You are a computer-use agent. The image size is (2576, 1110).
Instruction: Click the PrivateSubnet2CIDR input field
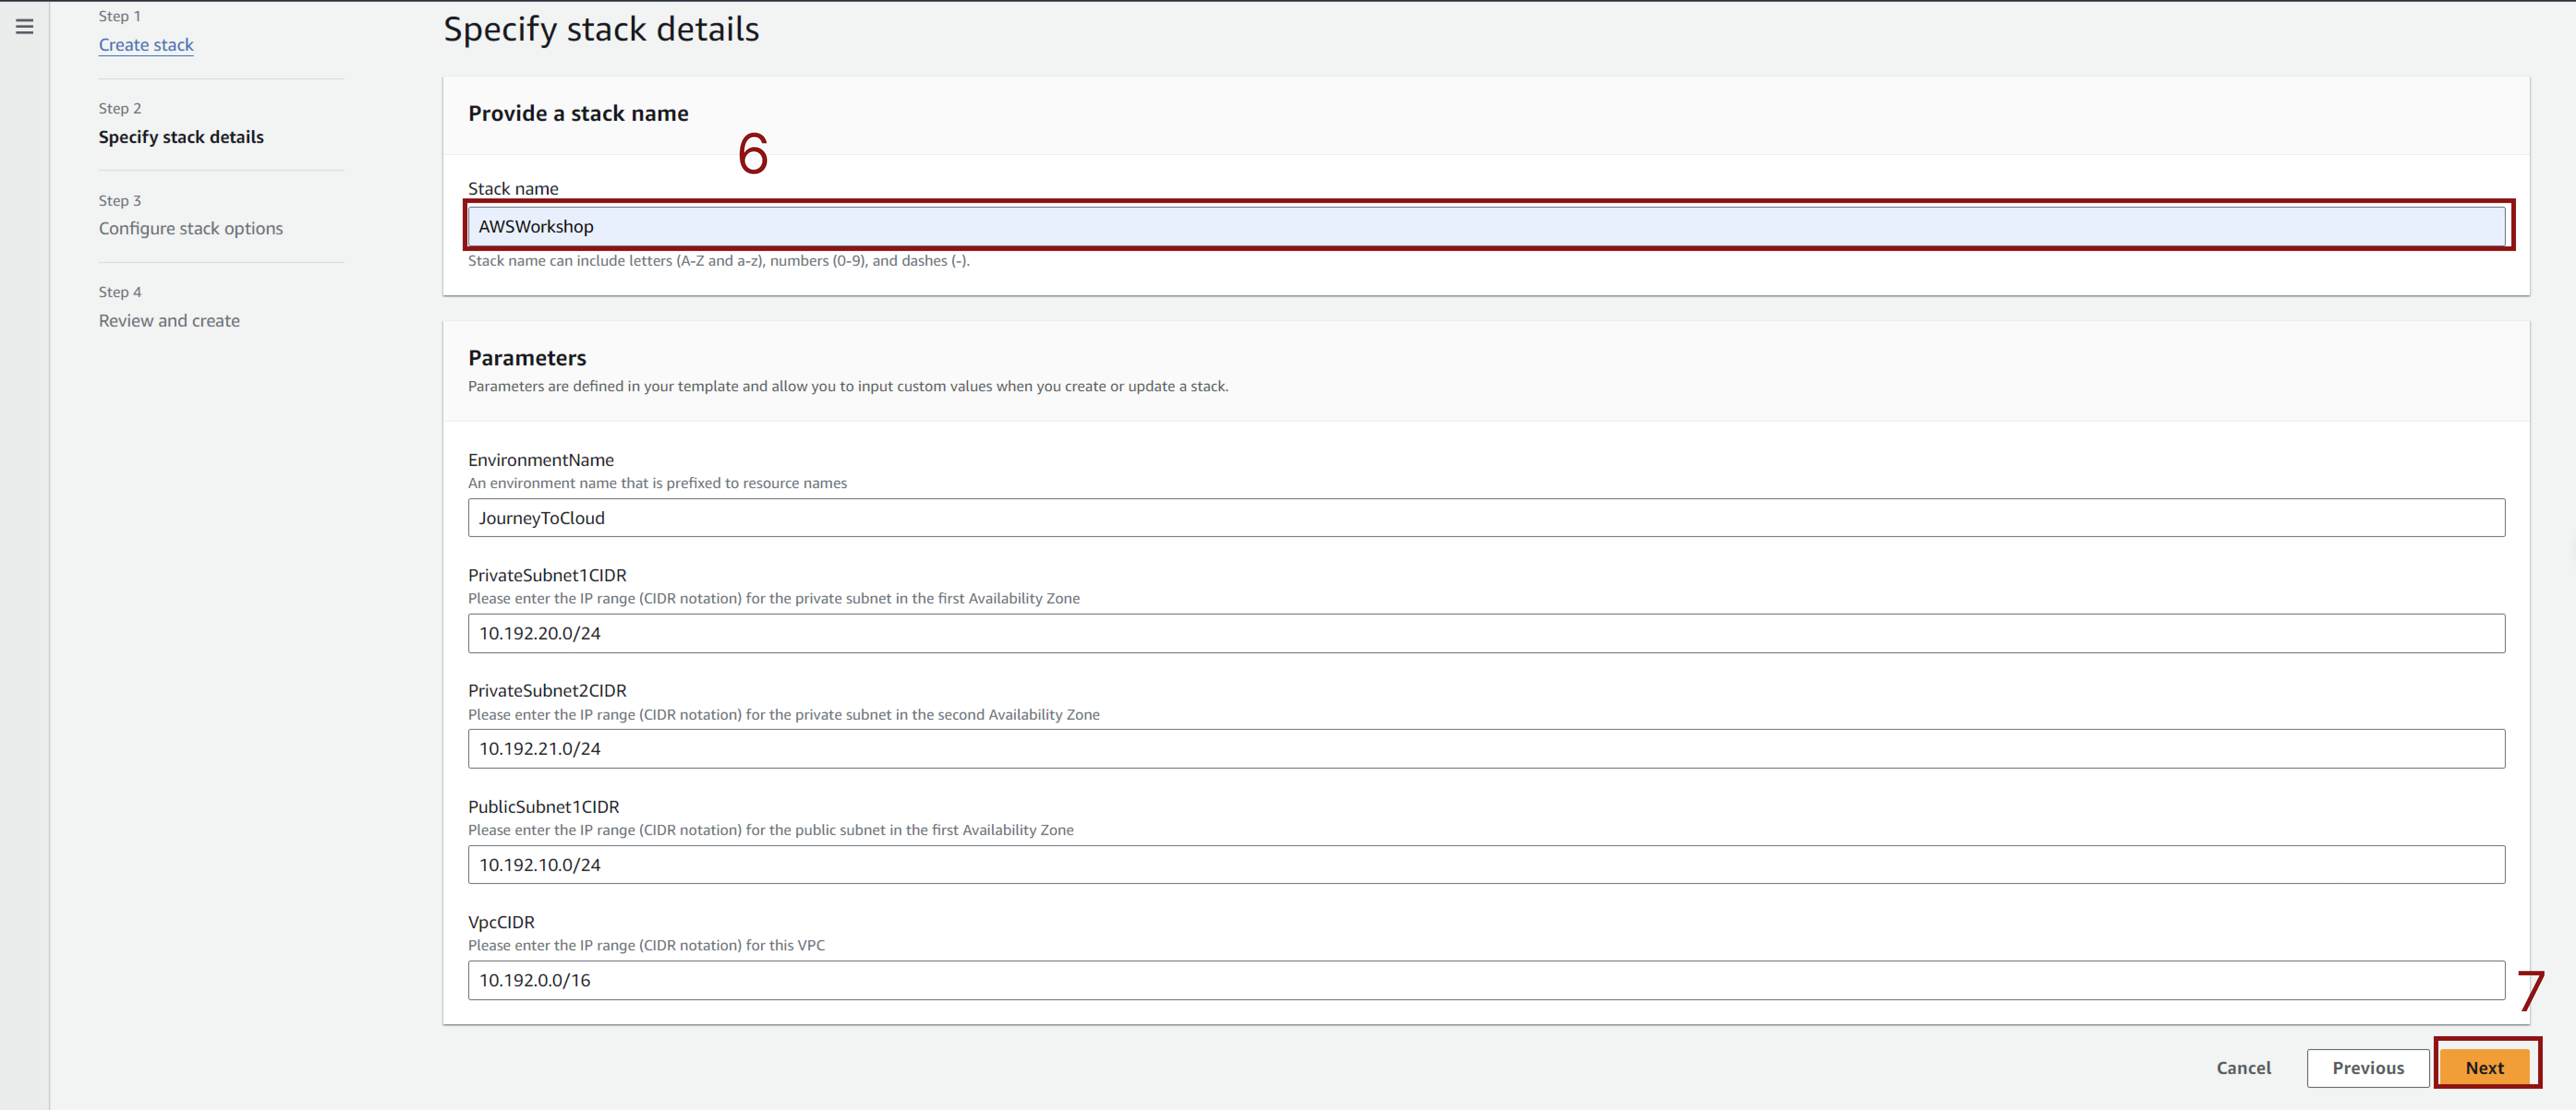coord(1486,748)
